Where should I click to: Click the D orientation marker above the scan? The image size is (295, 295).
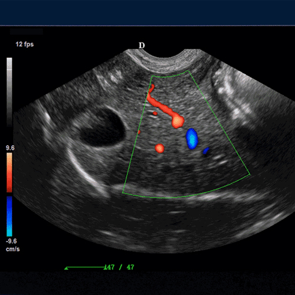(142, 45)
